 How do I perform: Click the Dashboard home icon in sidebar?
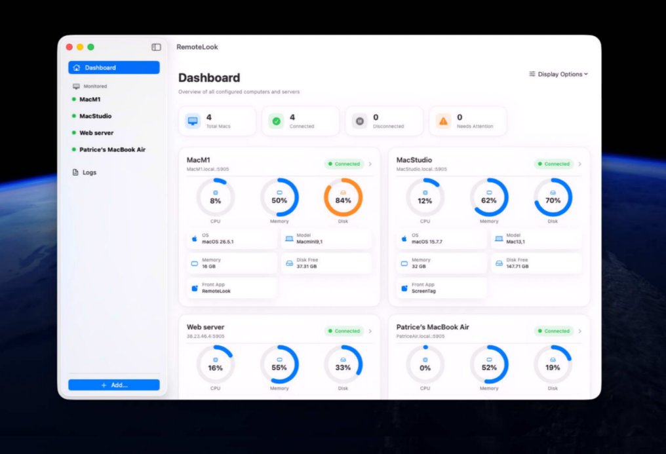(77, 67)
